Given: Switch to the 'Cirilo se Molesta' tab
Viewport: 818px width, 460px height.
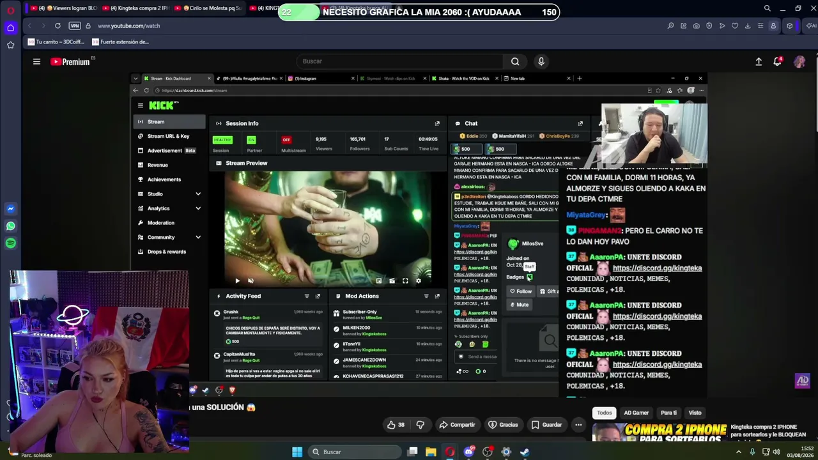Looking at the screenshot, I should coord(208,8).
